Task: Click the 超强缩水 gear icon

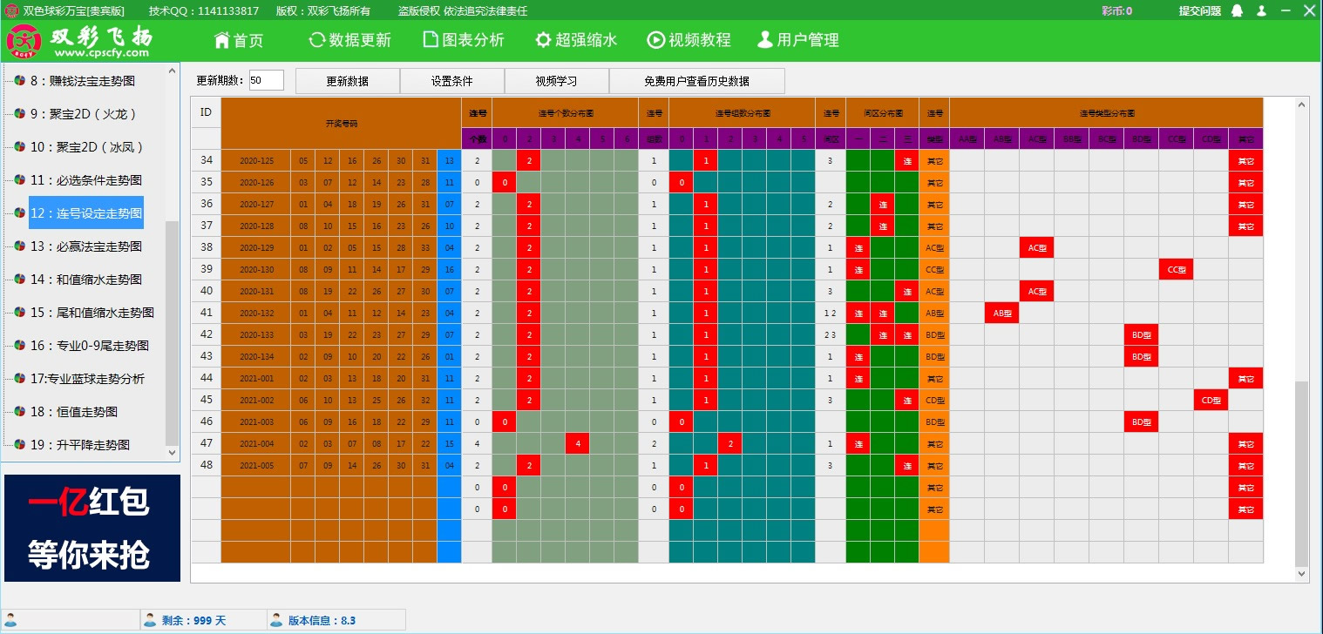Action: coord(543,40)
